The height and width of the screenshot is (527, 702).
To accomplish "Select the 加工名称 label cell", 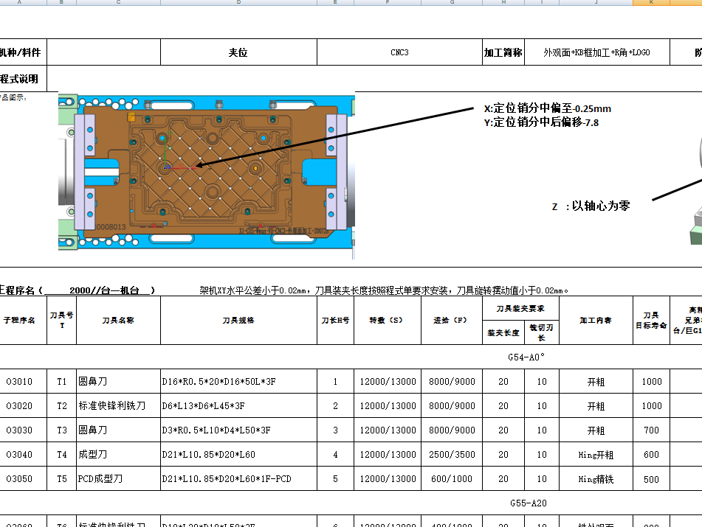I will (503, 52).
